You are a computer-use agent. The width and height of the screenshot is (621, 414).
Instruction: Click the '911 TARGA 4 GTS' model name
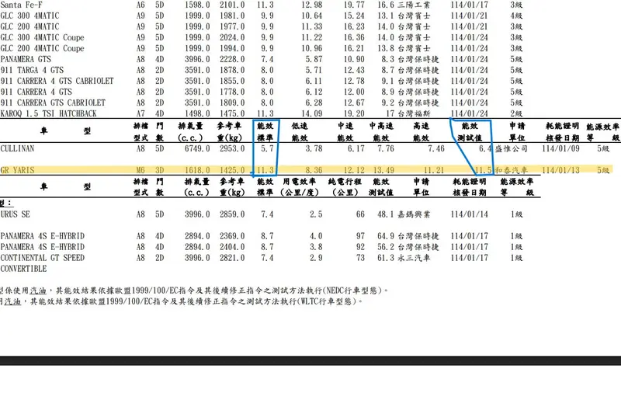32,70
